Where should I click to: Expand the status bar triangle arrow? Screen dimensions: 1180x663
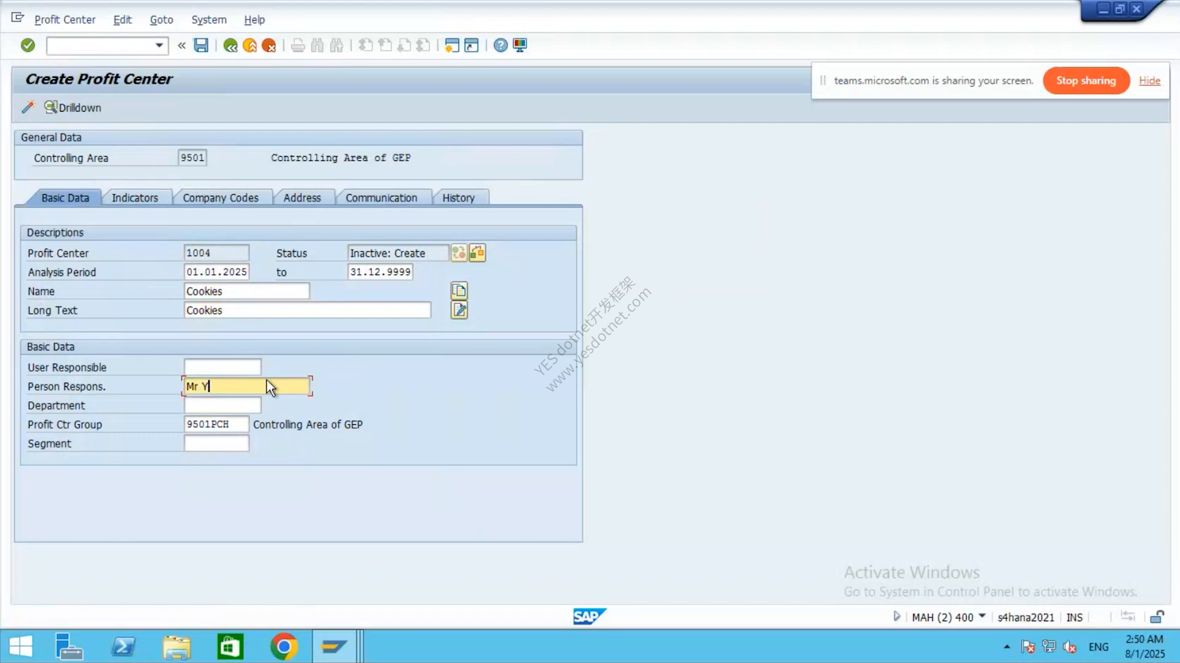click(x=897, y=616)
